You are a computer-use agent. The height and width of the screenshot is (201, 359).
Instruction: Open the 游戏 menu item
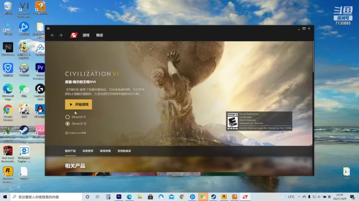click(86, 35)
